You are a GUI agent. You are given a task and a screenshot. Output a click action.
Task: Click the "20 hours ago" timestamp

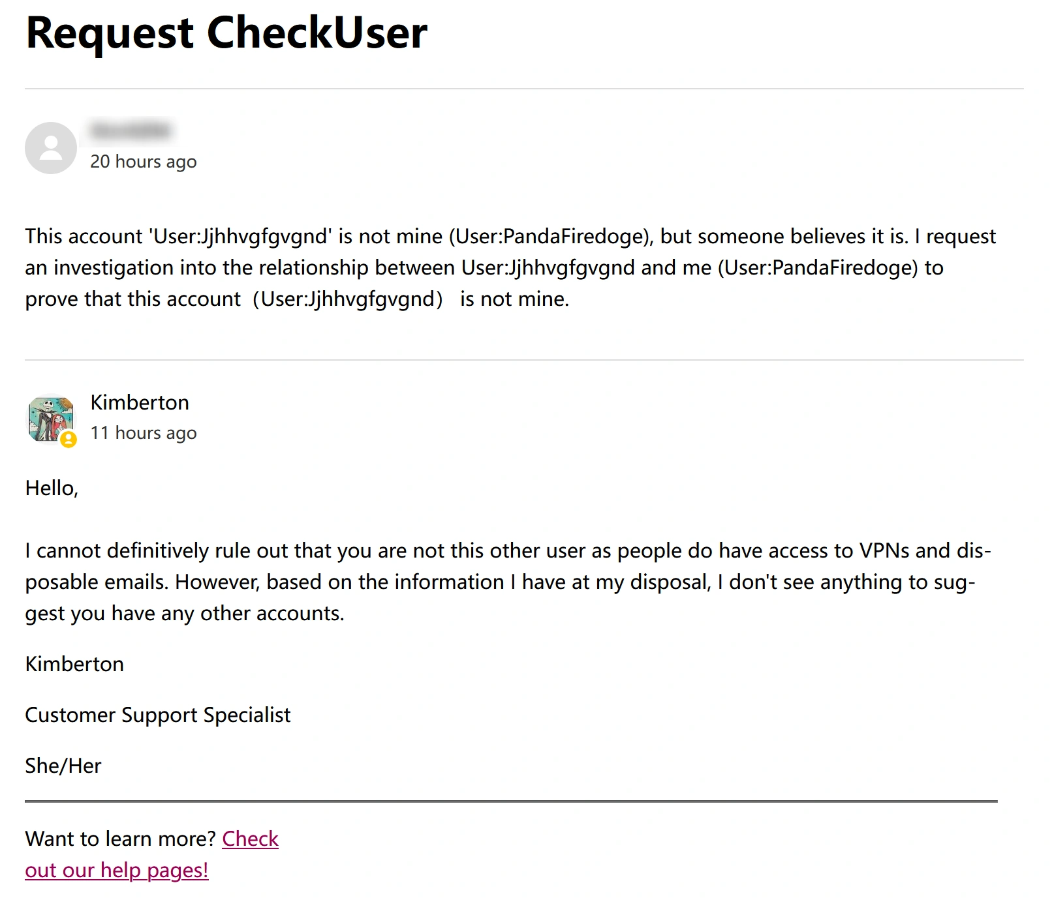click(x=143, y=161)
